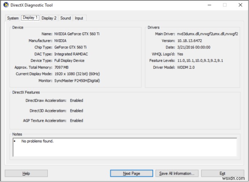Click the 'Approx. Total Memory:' label
Image resolution: width=249 pixels, height=182 pixels.
click(33, 67)
